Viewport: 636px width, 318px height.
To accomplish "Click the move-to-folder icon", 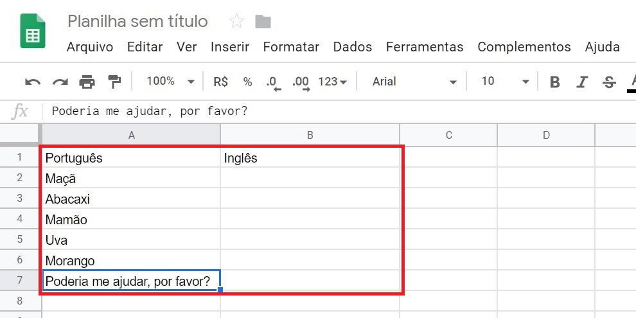I will (263, 22).
